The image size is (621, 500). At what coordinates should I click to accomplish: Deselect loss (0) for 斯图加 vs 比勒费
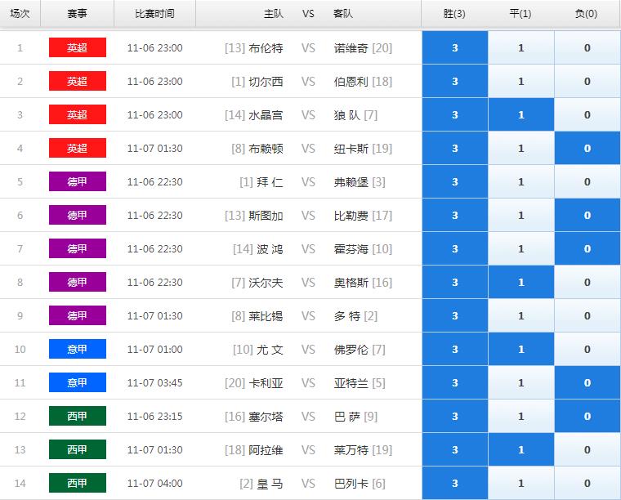pos(587,216)
